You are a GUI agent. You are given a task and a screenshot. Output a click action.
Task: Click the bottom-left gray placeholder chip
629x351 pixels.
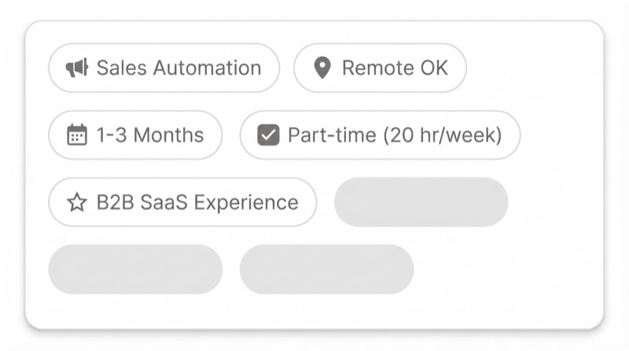135,269
